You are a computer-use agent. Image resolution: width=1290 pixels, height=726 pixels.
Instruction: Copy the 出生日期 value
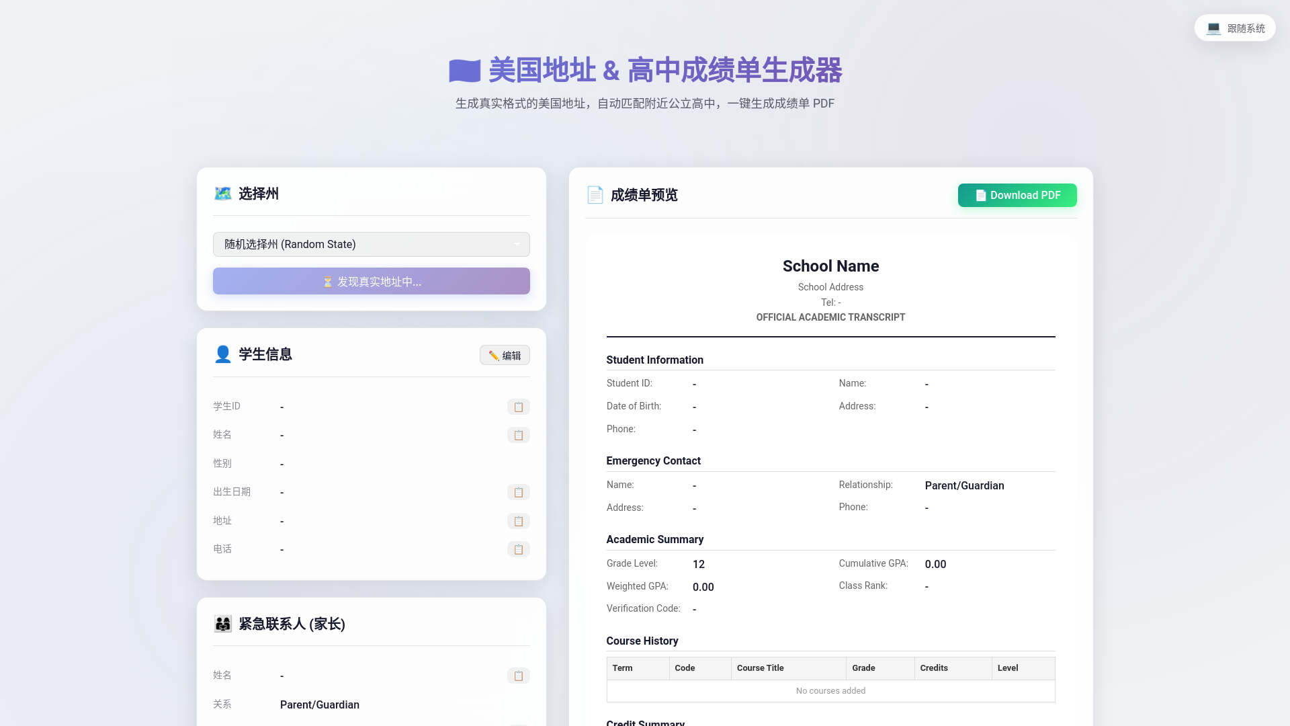tap(518, 492)
